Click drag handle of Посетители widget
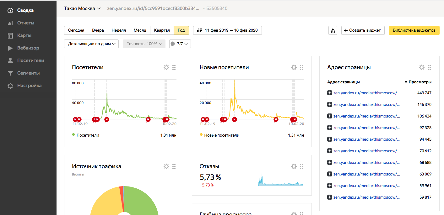Viewport: 444px width, 215px height. pos(174,67)
